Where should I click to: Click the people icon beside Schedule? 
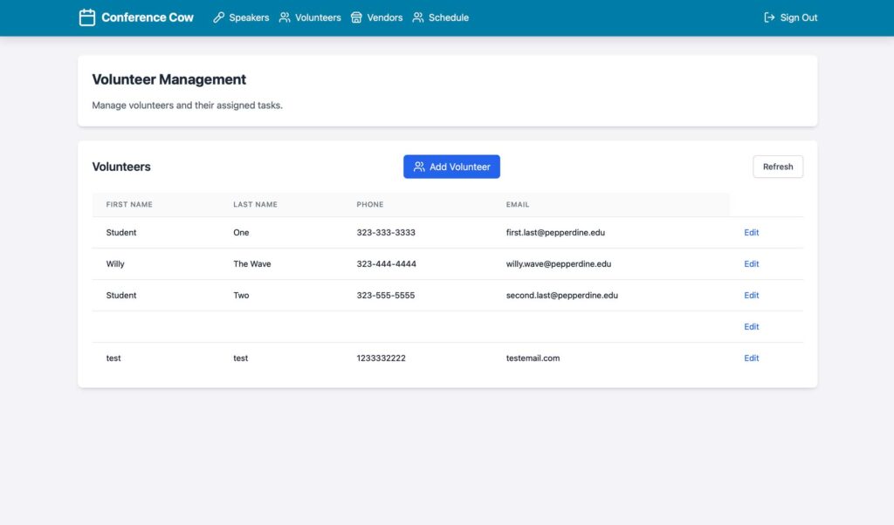click(418, 17)
